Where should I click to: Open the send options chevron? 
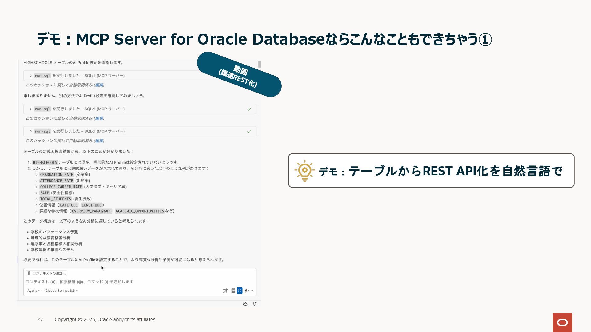pyautogui.click(x=252, y=291)
